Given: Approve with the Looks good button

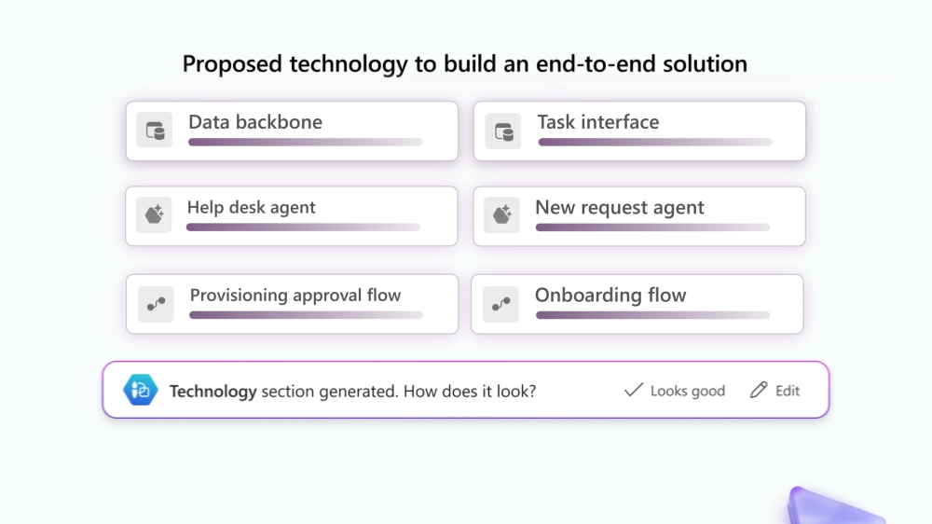Looking at the screenshot, I should 675,390.
